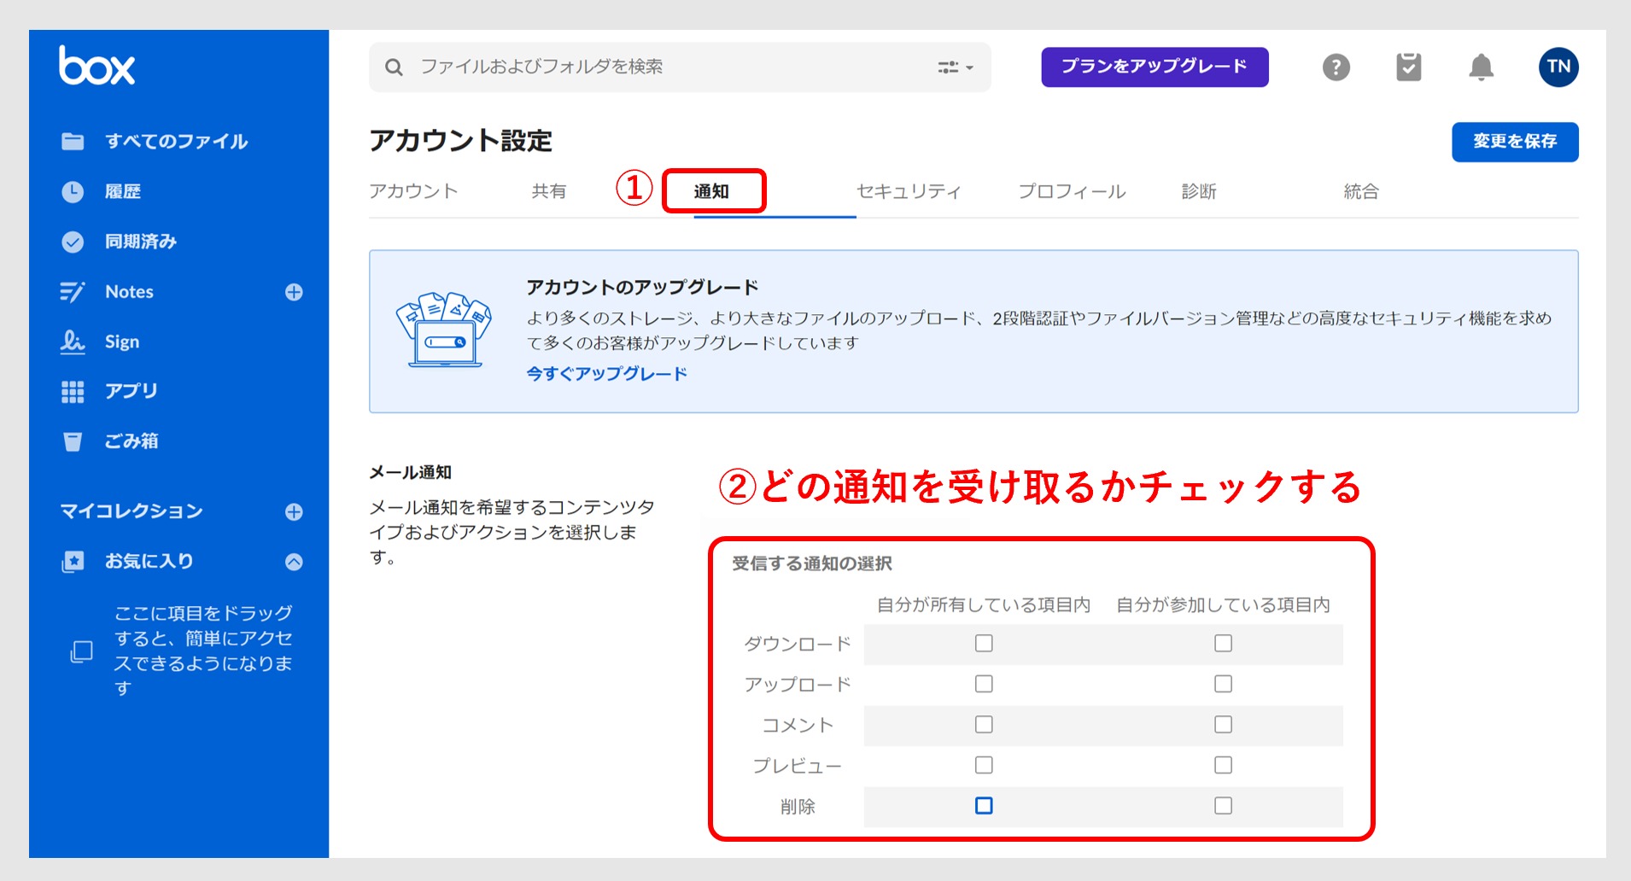Open 履歴 in the sidebar

[123, 192]
